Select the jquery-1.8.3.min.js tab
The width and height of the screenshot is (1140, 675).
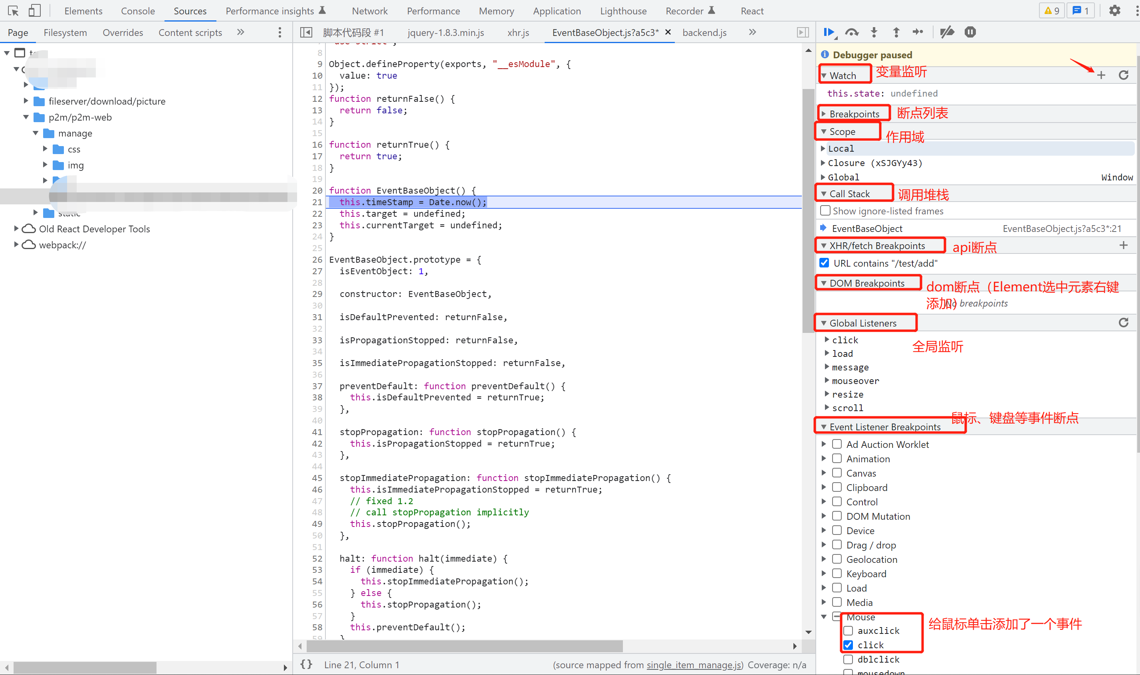tap(448, 32)
